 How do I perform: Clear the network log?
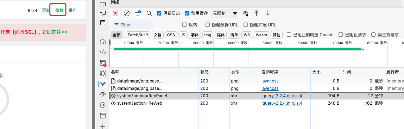click(x=126, y=13)
